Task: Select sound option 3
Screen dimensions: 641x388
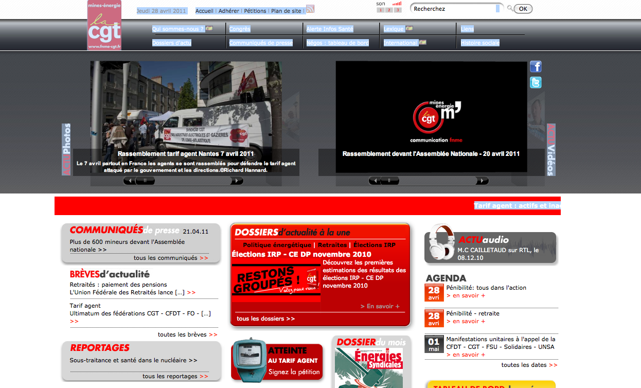Action: (x=397, y=10)
